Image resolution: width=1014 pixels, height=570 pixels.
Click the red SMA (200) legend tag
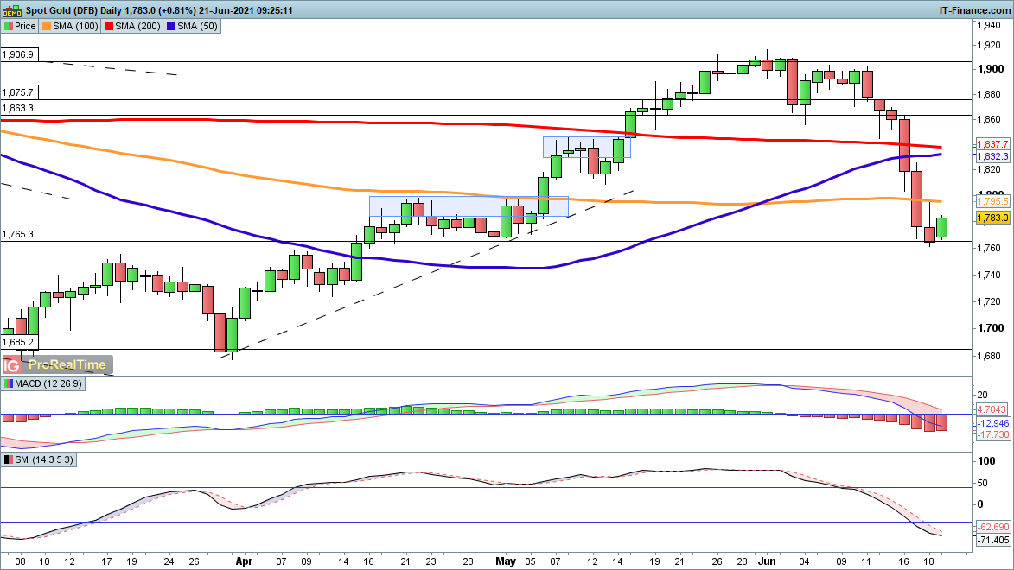click(x=134, y=26)
